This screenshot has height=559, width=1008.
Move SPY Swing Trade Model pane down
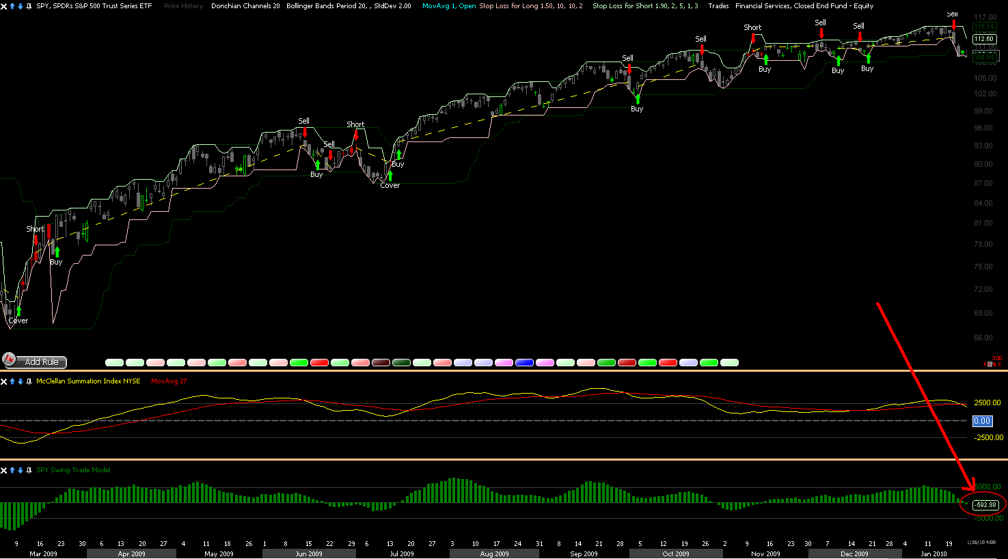[21, 470]
